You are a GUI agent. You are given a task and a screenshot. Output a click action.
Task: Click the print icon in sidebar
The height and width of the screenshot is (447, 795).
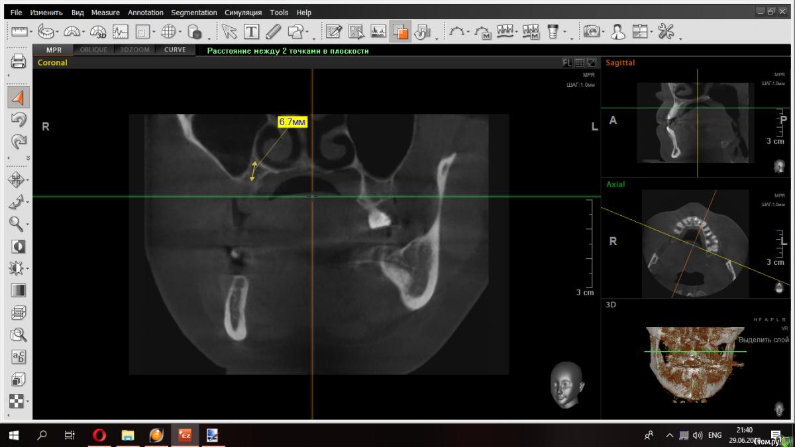coord(18,62)
